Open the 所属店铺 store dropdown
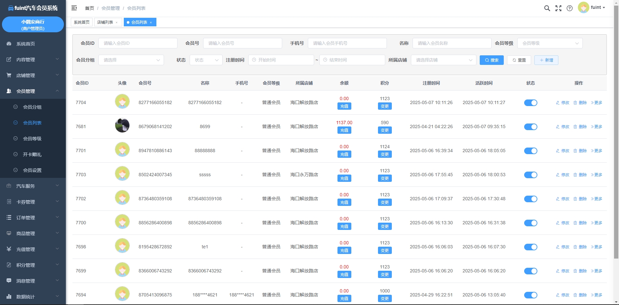This screenshot has height=305, width=619. pyautogui.click(x=443, y=60)
